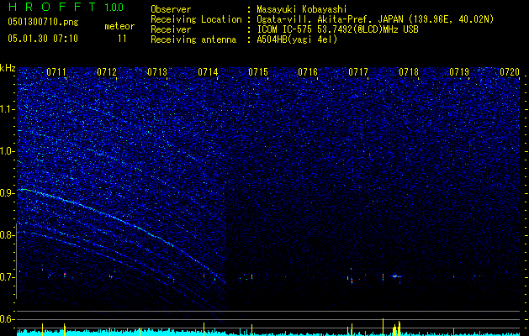Image resolution: width=529 pixels, height=336 pixels.
Task: Click the observer name Masayuki Kobayashi
Action: (x=302, y=9)
